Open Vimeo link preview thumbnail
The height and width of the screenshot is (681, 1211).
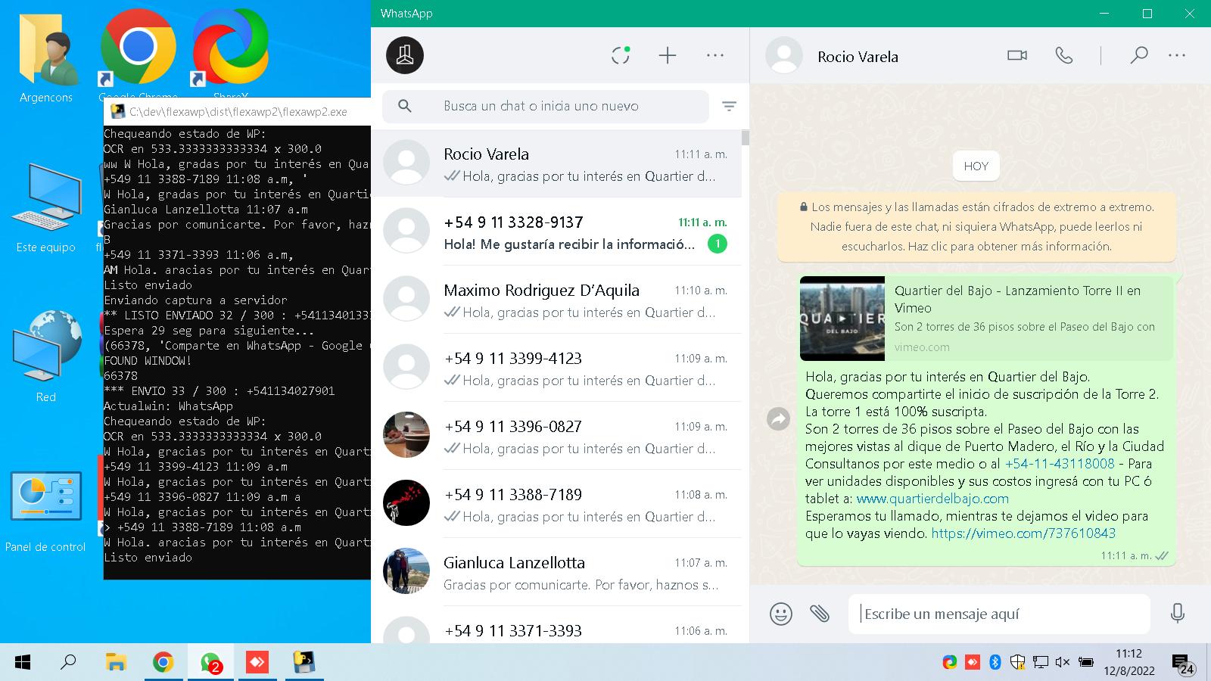click(842, 319)
